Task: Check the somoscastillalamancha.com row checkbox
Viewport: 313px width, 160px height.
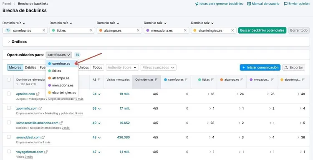Action: 9,123
